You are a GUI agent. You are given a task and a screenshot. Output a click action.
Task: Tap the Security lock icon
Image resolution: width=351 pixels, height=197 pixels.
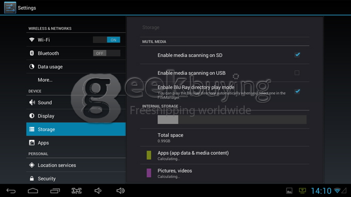tap(32, 178)
